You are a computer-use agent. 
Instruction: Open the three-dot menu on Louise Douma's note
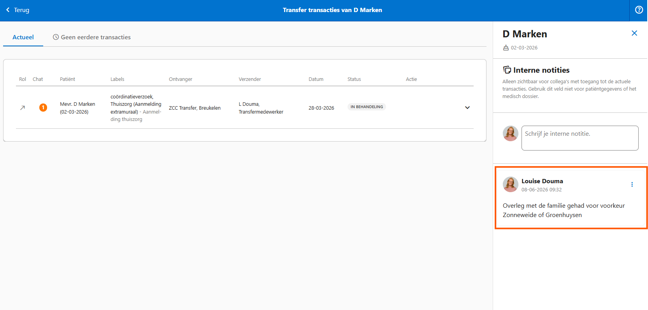[632, 184]
